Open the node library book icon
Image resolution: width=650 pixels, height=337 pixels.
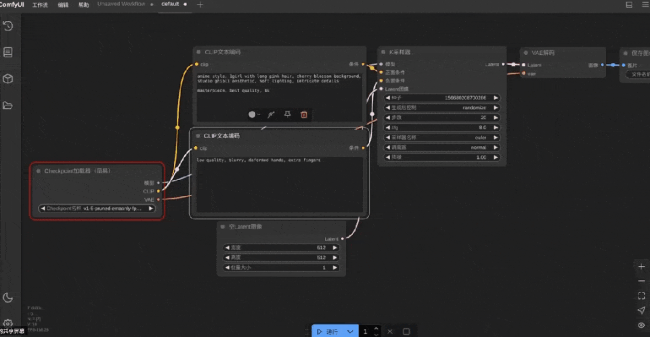coord(8,52)
